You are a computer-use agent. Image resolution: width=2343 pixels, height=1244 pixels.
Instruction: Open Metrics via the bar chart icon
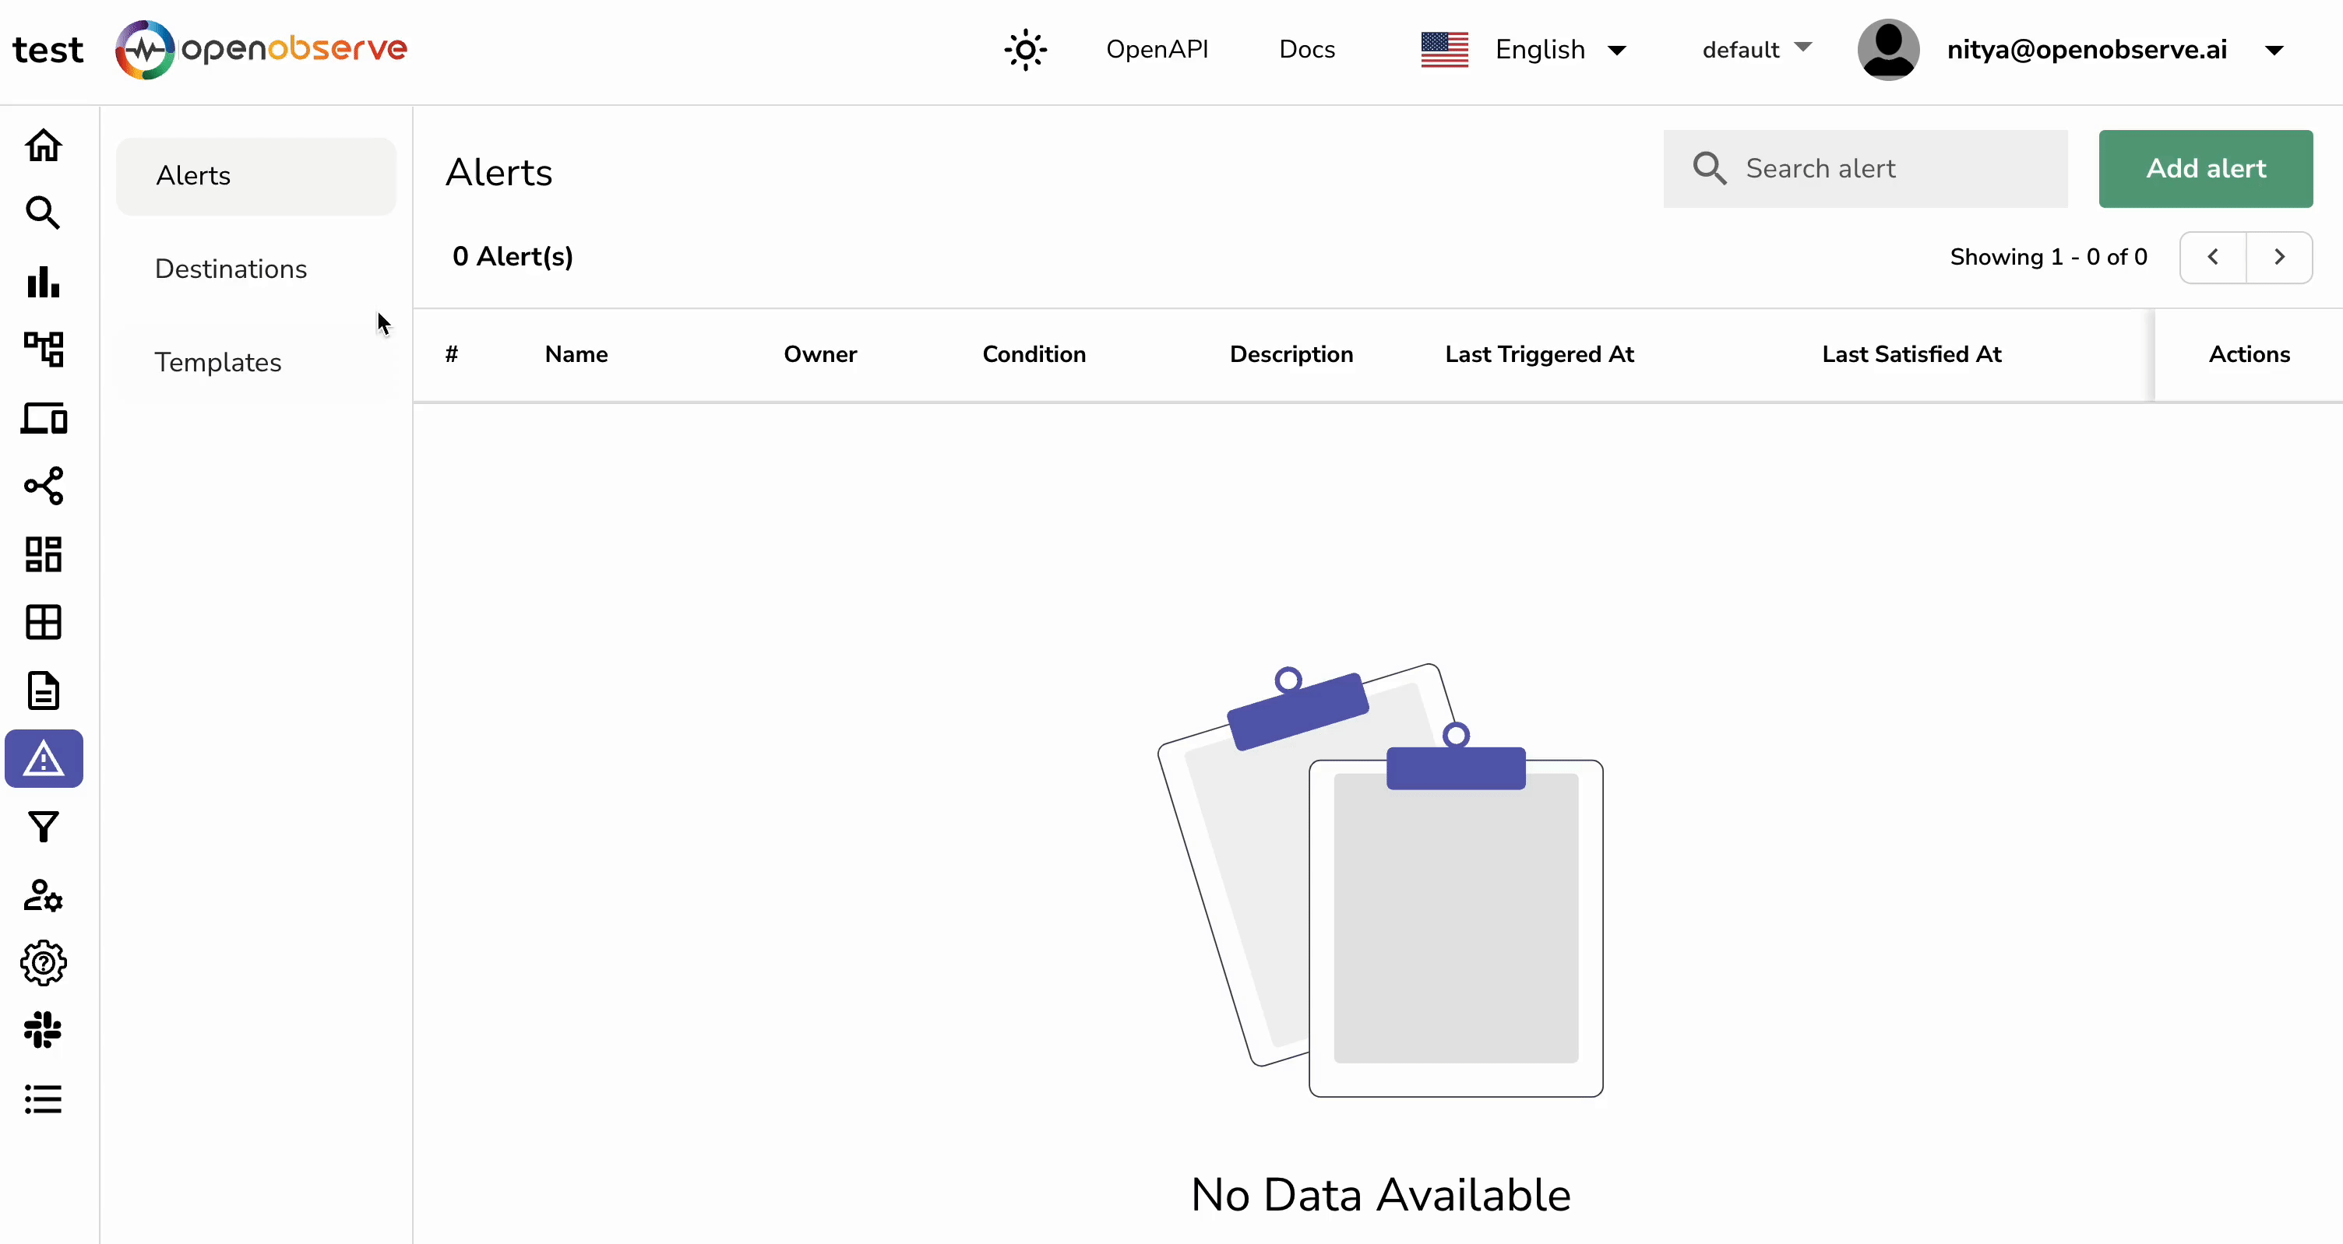pos(44,283)
